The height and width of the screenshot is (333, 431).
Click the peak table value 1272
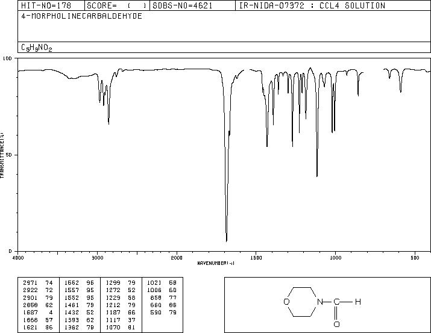pos(113,290)
